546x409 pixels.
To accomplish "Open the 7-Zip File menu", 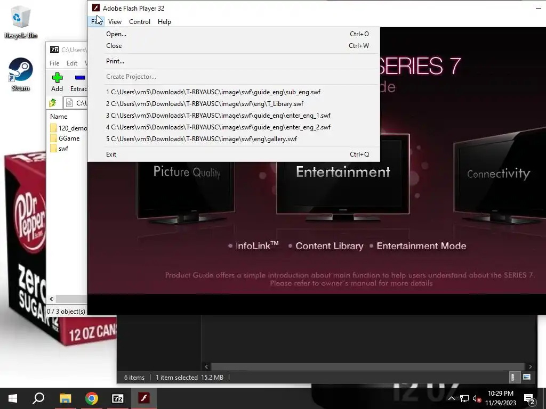I will pyautogui.click(x=54, y=63).
